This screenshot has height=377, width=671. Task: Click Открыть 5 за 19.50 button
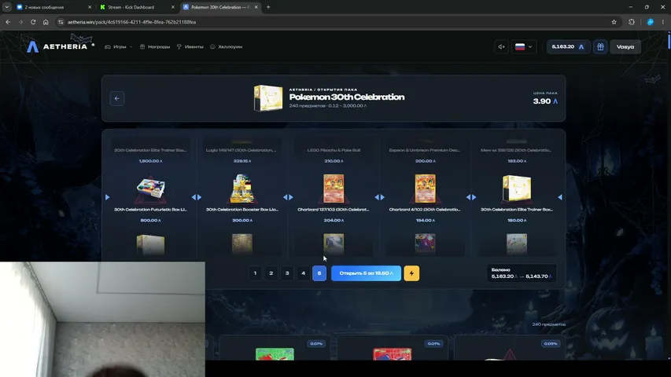tap(366, 273)
